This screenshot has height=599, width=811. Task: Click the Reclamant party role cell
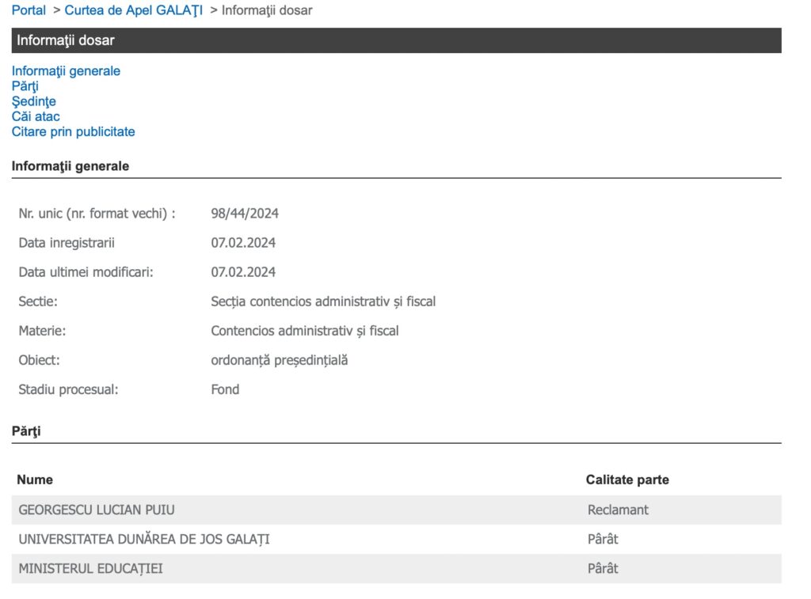[618, 510]
